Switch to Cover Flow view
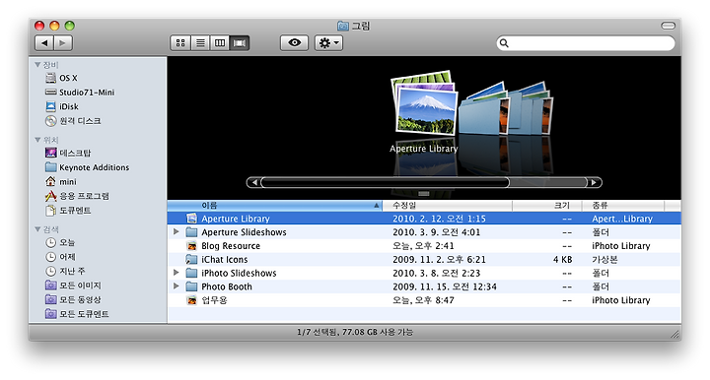 240,43
